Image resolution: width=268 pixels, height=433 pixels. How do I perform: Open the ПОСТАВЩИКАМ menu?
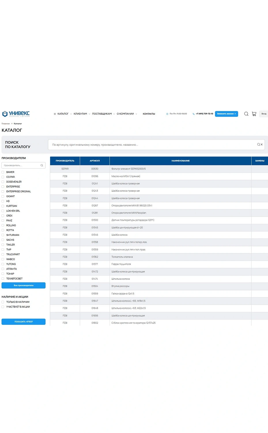102,114
